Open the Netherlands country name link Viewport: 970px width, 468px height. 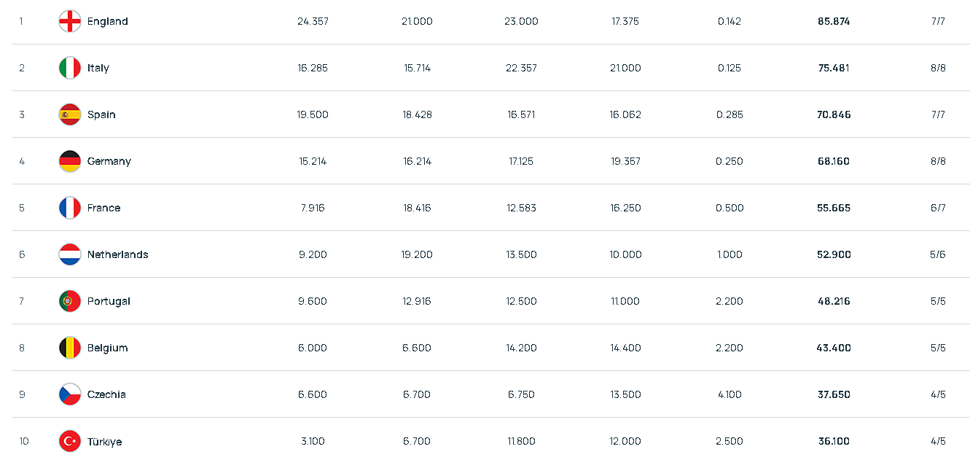coord(118,254)
